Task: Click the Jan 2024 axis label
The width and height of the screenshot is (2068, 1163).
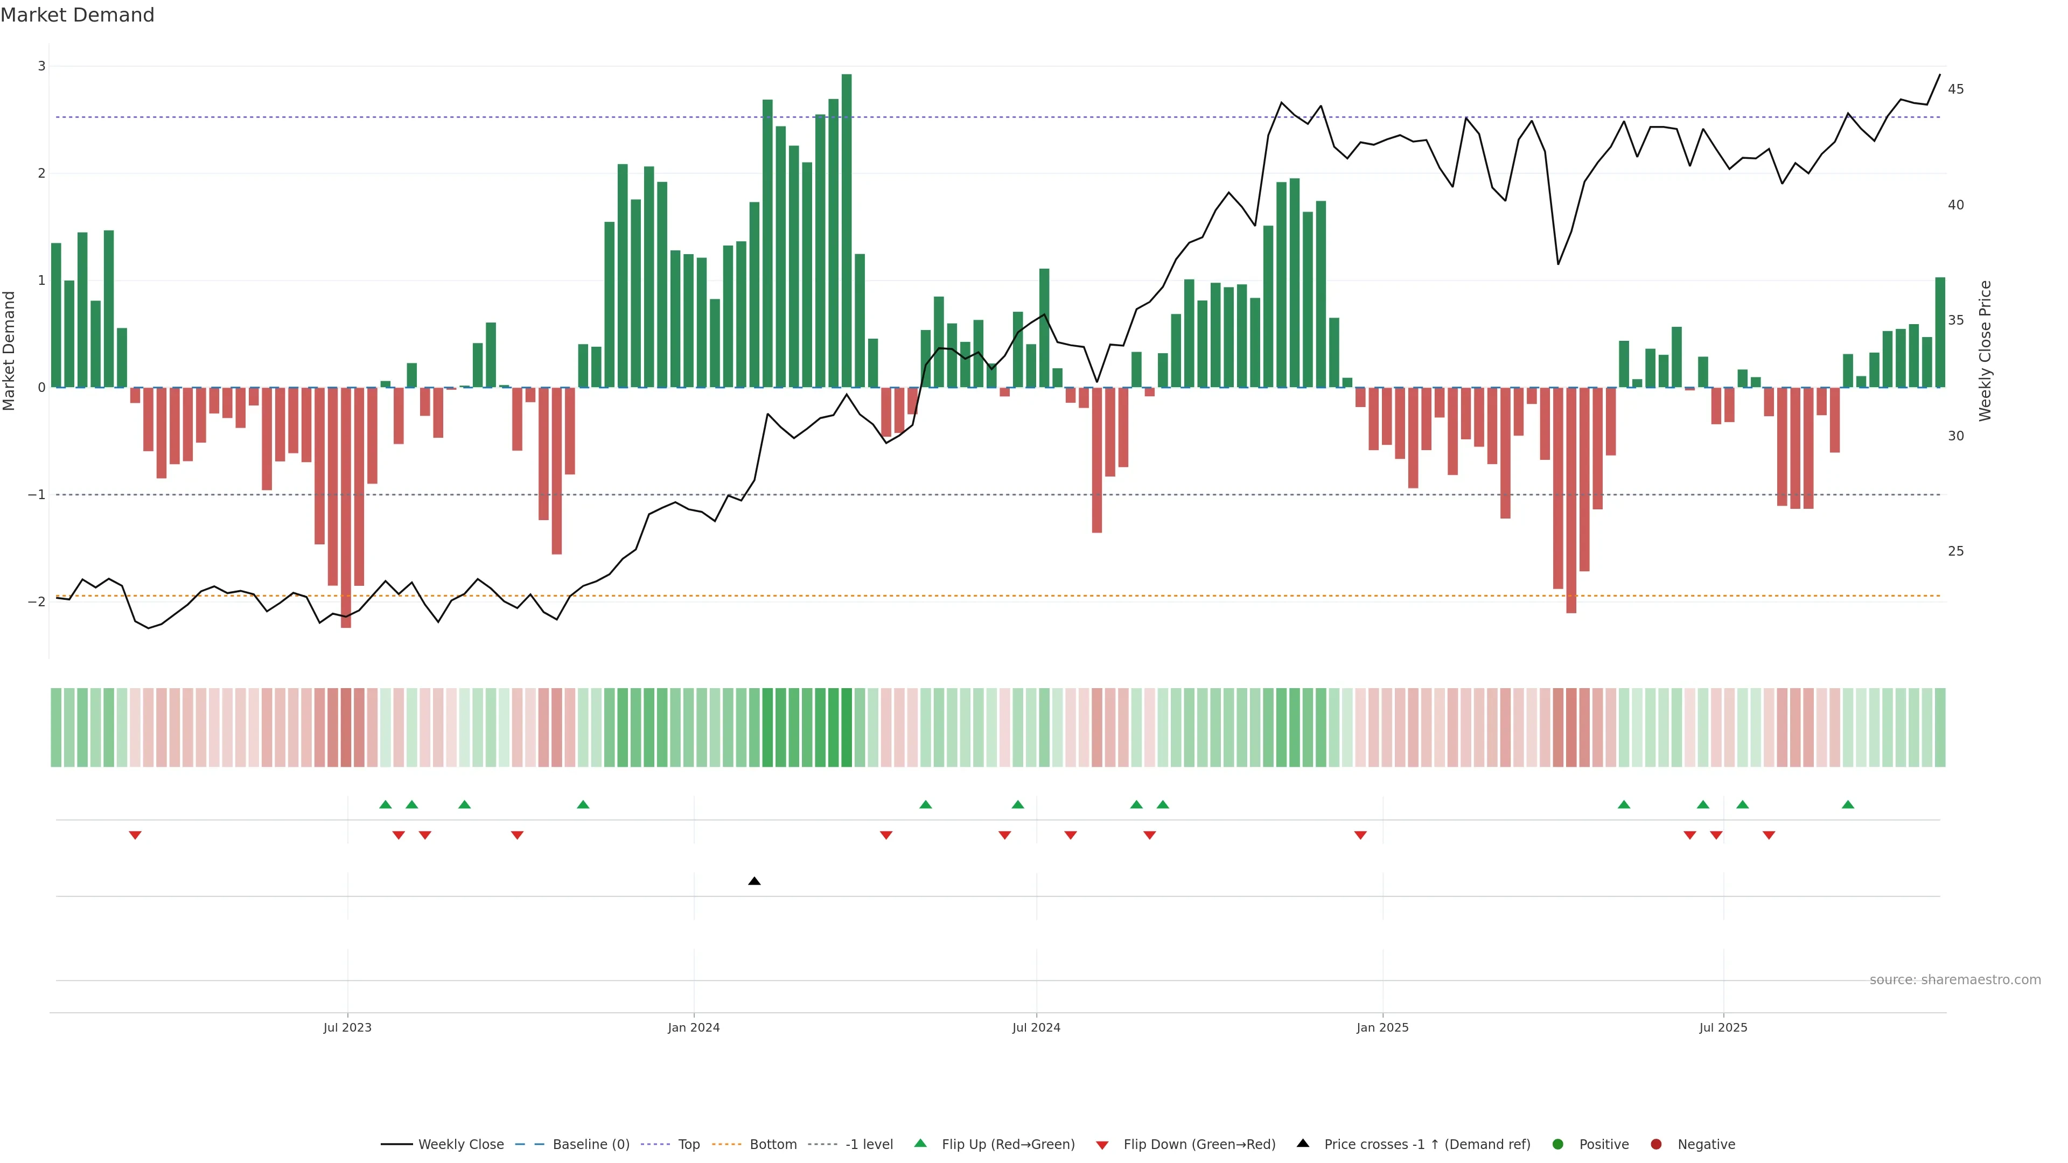Action: [x=694, y=1027]
